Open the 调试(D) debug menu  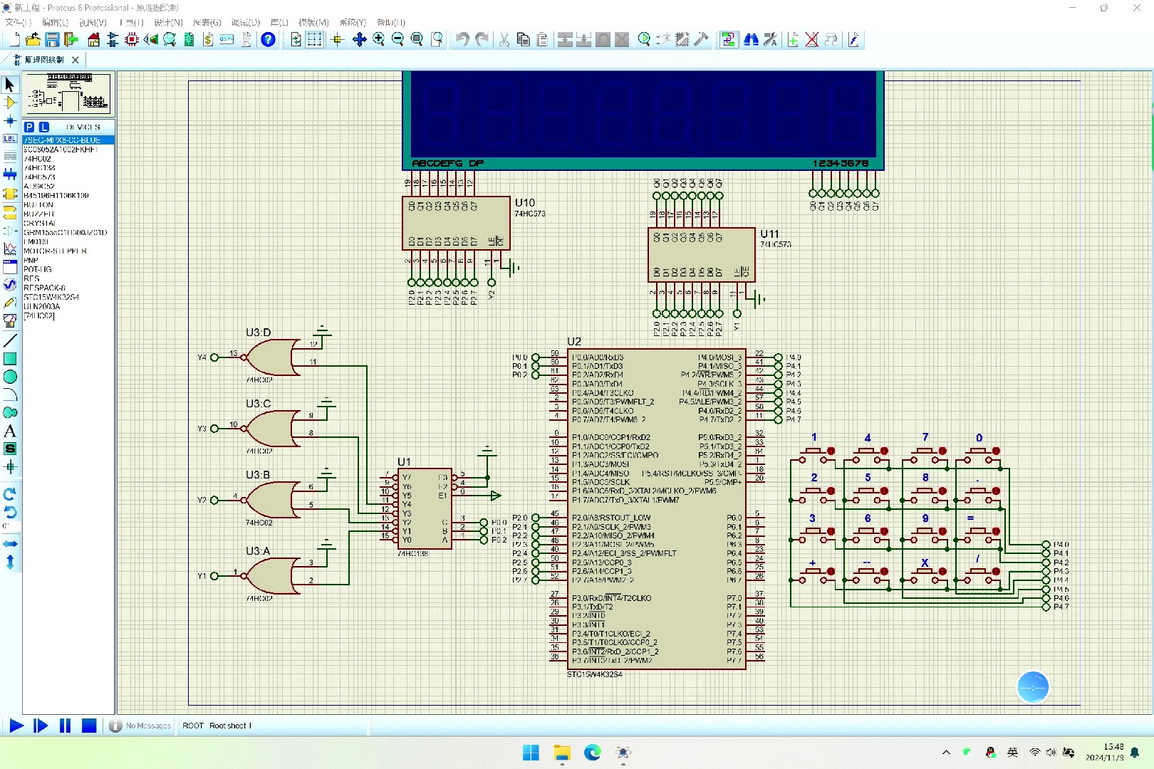tap(246, 23)
